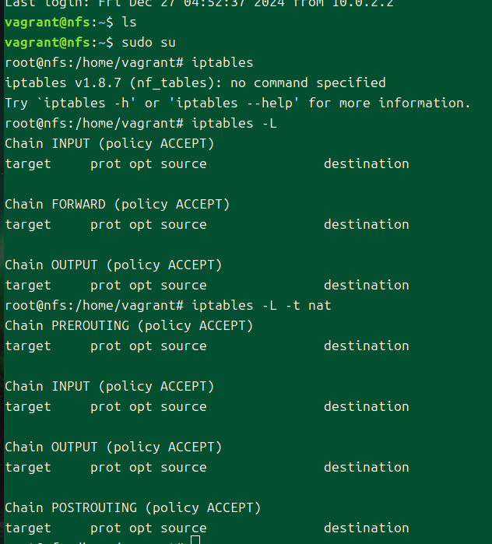492x544 pixels.
Task: Click the terminal cursor block at the bottom
Action: pos(195,540)
